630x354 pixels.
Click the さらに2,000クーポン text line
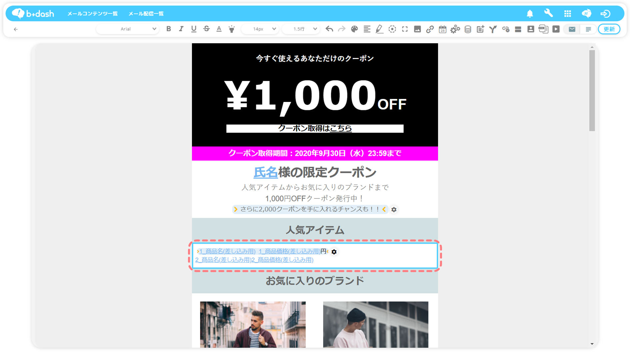(310, 209)
